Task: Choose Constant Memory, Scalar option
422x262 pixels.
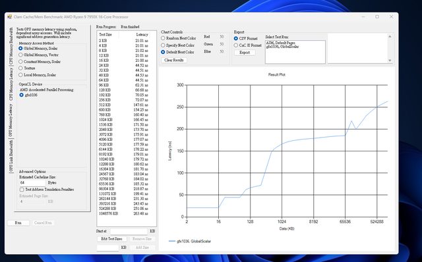Action: pos(40,61)
